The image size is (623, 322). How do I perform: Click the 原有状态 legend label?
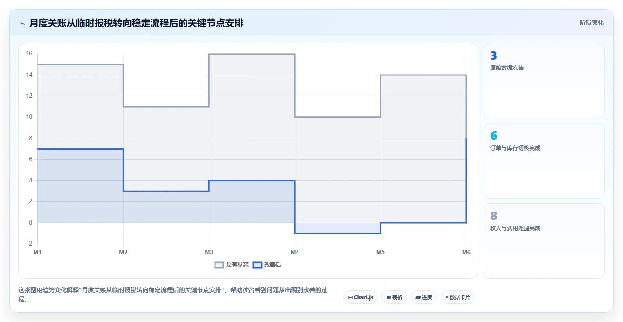pos(237,265)
